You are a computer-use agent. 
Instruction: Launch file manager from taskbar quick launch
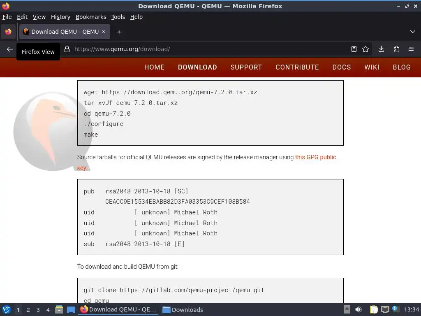tap(59, 309)
